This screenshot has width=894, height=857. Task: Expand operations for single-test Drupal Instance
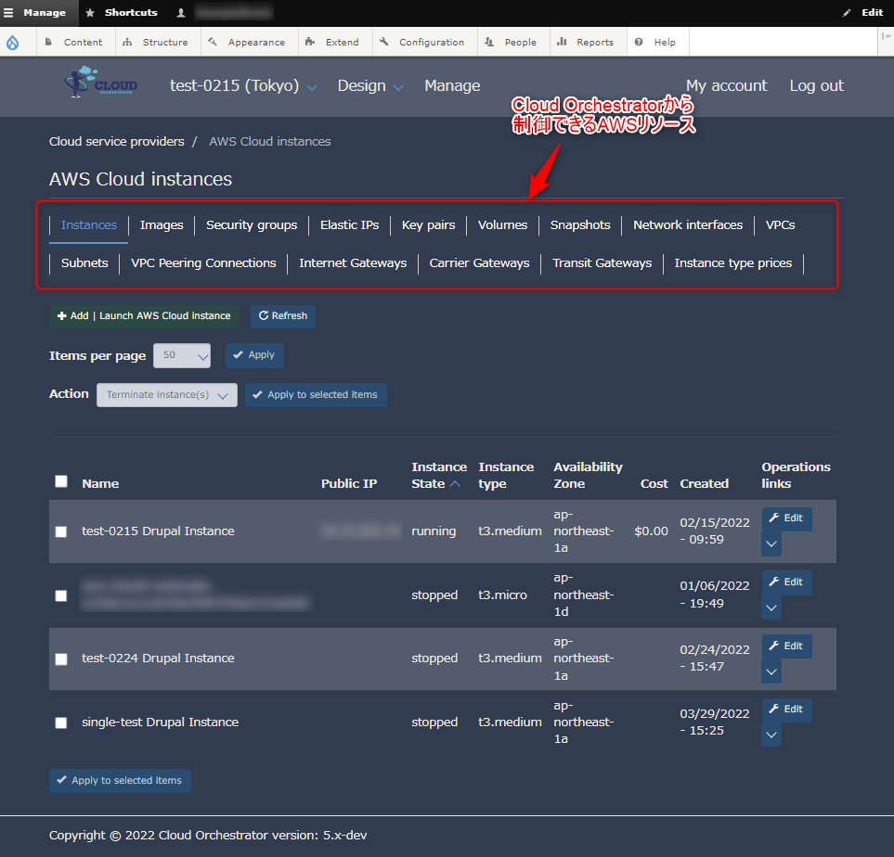[x=771, y=735]
